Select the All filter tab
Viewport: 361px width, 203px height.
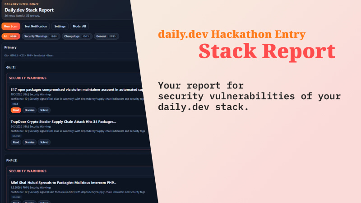[x=11, y=37]
